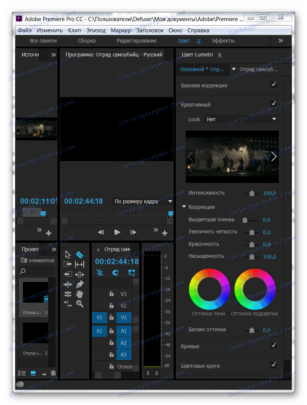Select the Track Select Forward tool
The image size is (307, 405).
[x=68, y=264]
